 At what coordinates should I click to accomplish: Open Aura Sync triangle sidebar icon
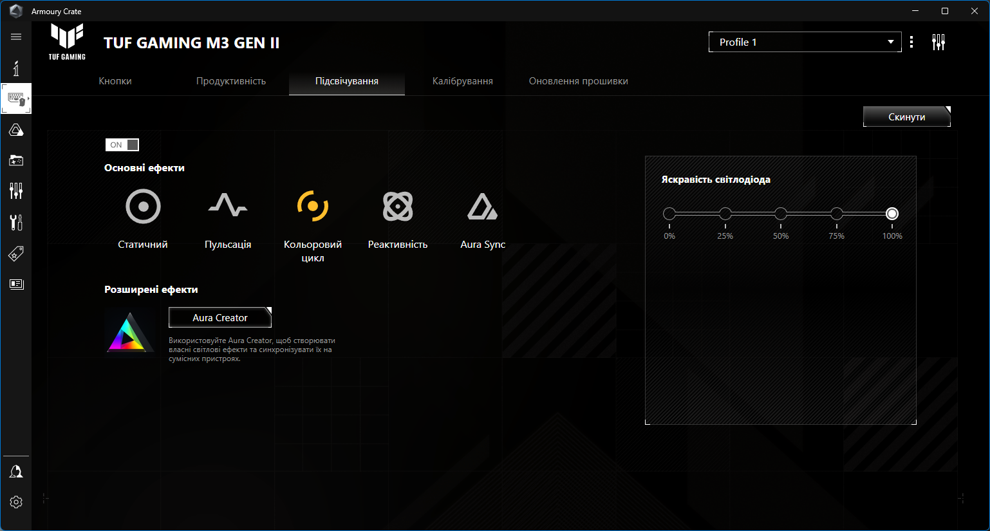point(16,130)
